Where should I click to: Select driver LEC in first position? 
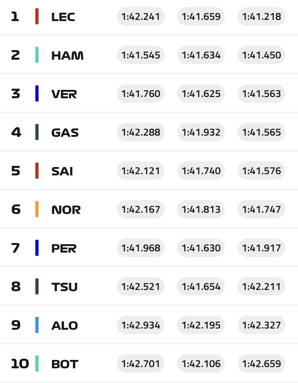(x=63, y=17)
